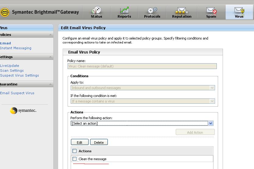
Task: Open the Reputation stars envelope icon
Action: pos(182,10)
